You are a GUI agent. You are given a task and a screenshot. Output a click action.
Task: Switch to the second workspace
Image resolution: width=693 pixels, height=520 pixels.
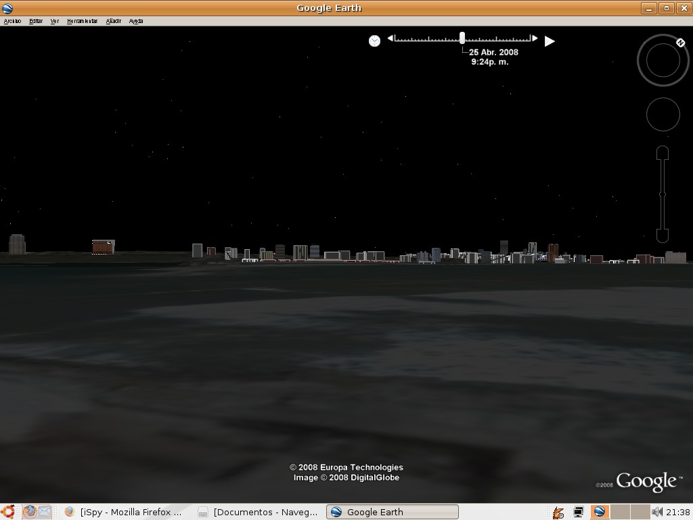[x=620, y=512]
